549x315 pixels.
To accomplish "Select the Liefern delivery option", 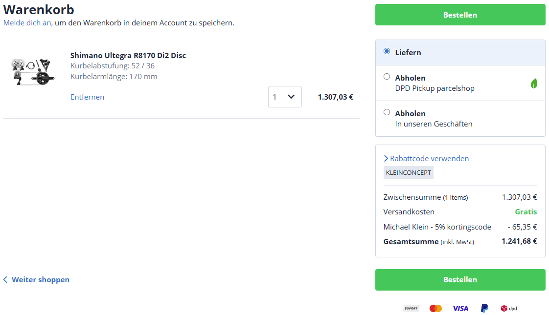I will [x=387, y=51].
